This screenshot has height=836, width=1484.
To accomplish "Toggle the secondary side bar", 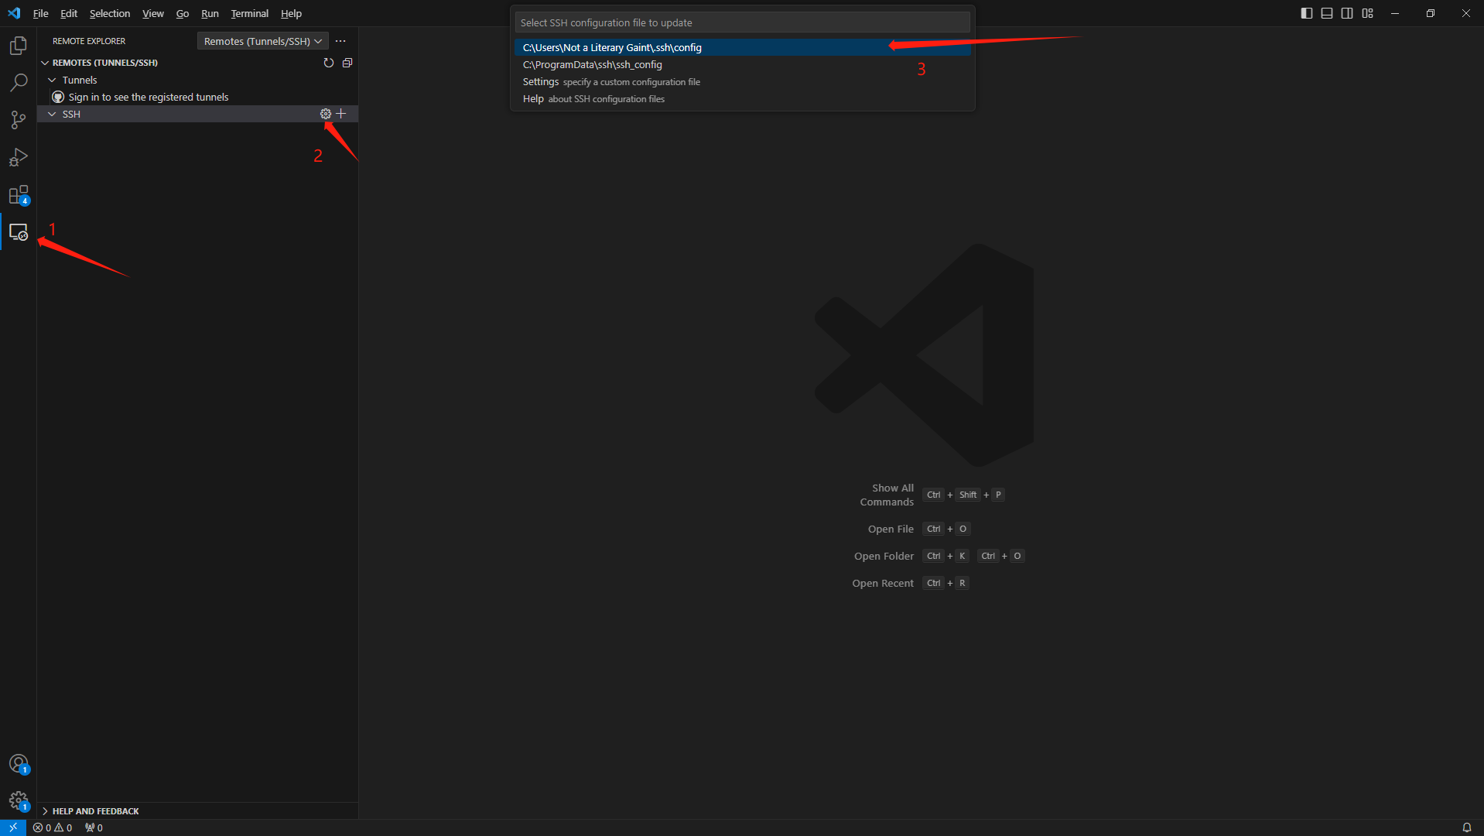I will point(1347,13).
